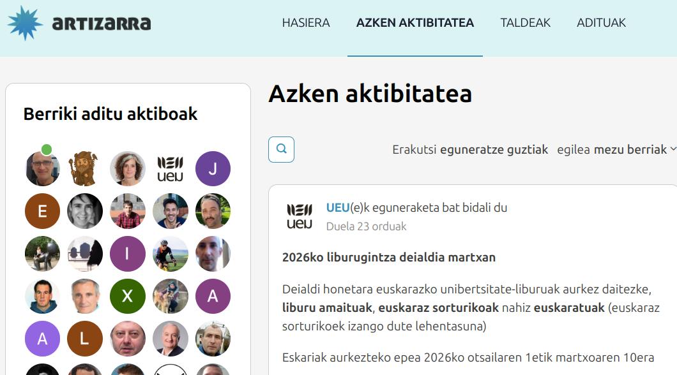Click the brown E member avatar
Viewport: 677px width, 375px height.
tap(42, 211)
